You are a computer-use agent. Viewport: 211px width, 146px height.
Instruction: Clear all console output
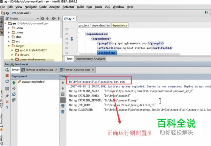(63, 111)
